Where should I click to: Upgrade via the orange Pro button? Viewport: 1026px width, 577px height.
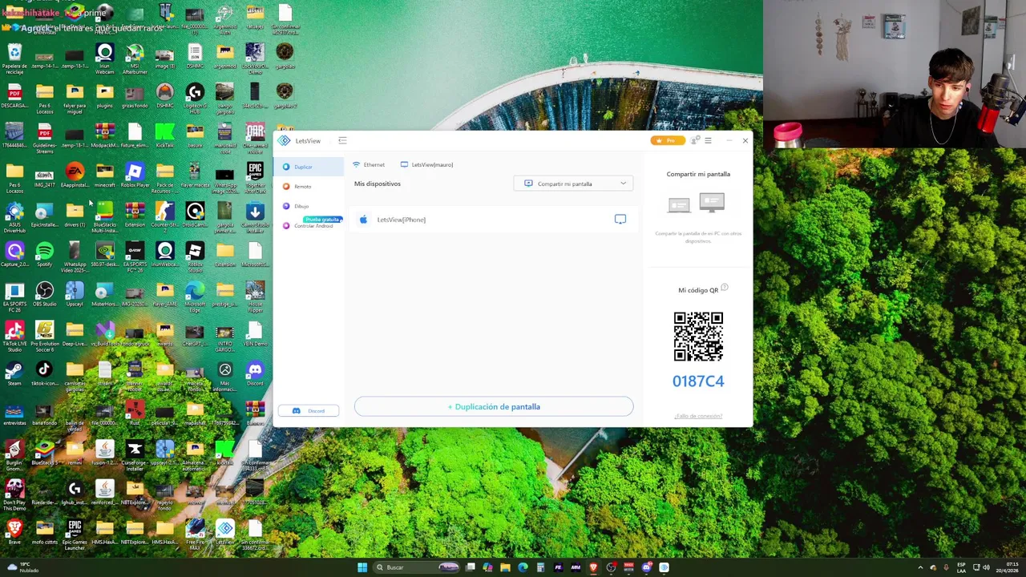coord(668,141)
